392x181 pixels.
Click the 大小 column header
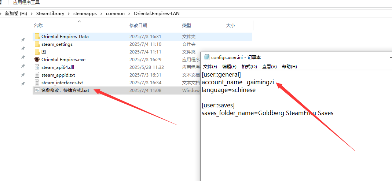[x=231, y=26]
